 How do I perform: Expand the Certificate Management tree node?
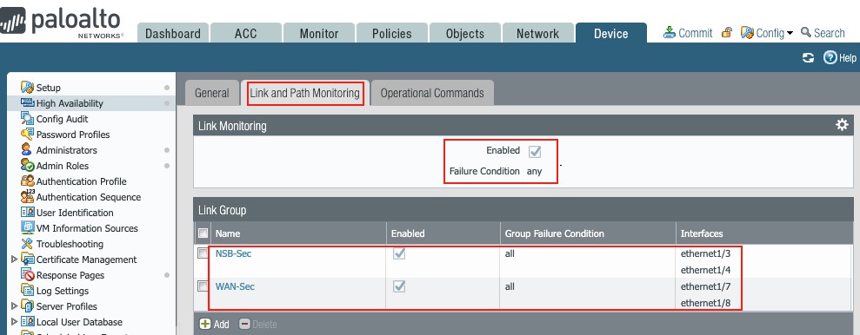14,259
